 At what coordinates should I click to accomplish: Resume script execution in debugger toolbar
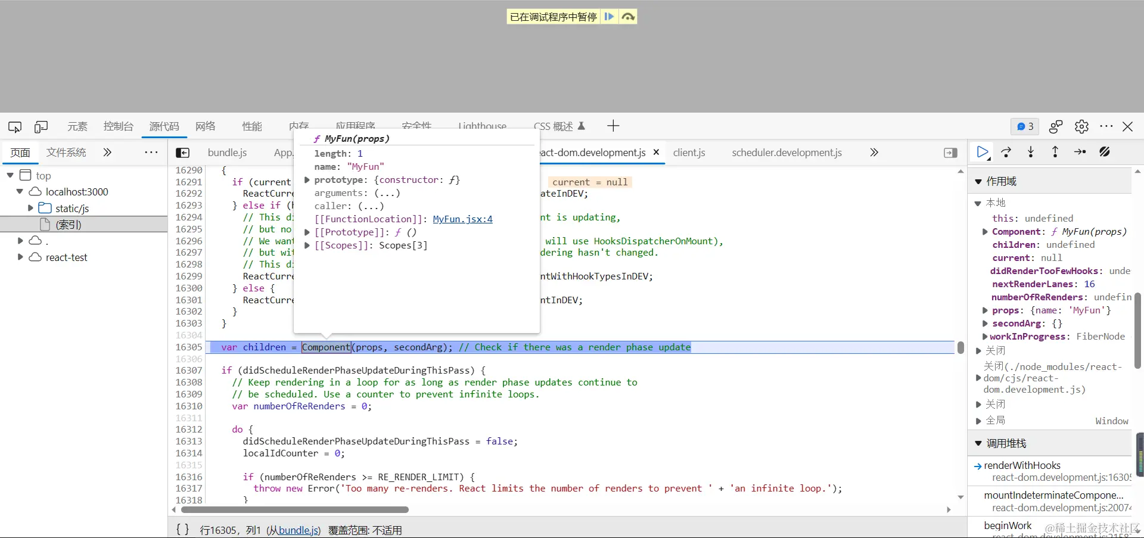(983, 153)
